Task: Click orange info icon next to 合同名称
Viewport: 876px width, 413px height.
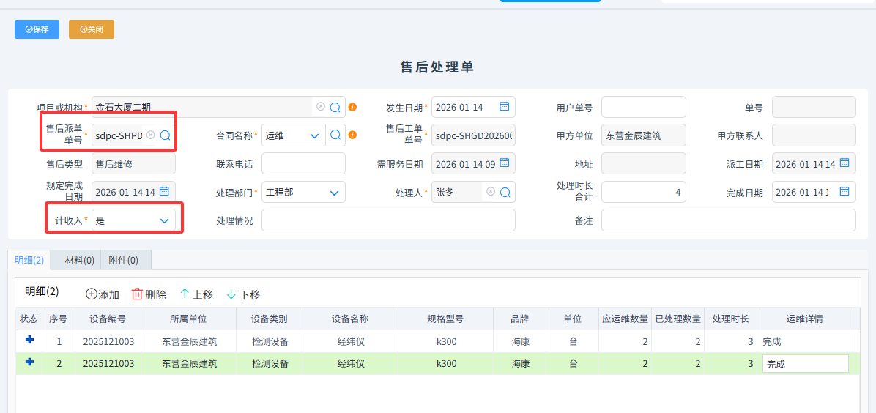Action: [352, 135]
